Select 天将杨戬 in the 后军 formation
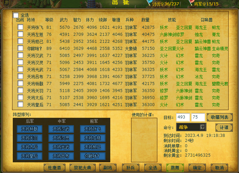Image resolution: width=239 pixels, height=173 pixels. point(30,129)
